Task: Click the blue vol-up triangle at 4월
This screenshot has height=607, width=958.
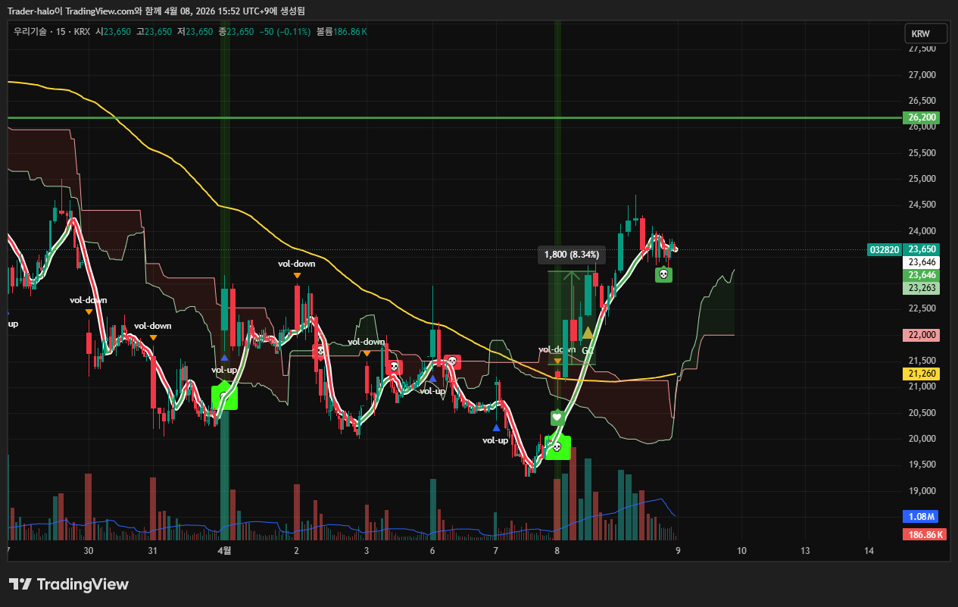Action: (225, 357)
